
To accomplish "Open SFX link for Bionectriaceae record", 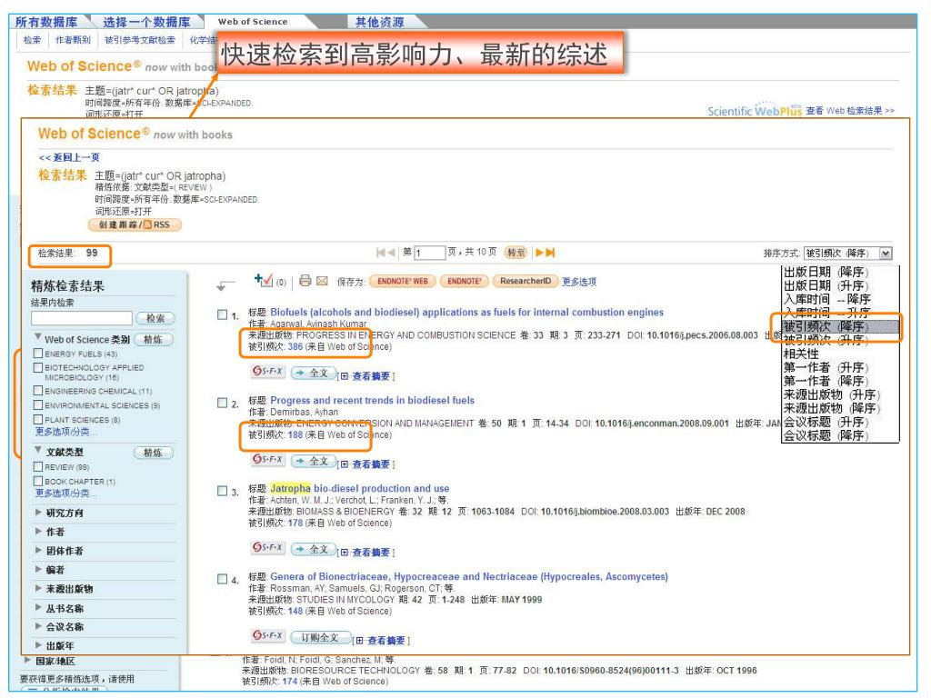I will 268,635.
